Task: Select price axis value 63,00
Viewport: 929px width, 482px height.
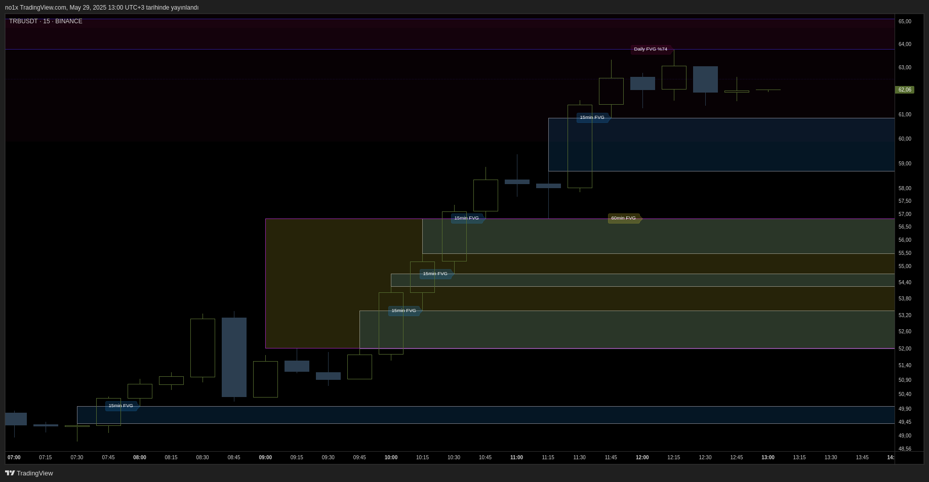Action: click(x=905, y=67)
